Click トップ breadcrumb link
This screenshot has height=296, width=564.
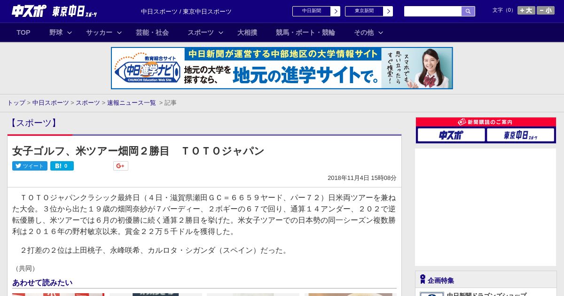pyautogui.click(x=16, y=102)
